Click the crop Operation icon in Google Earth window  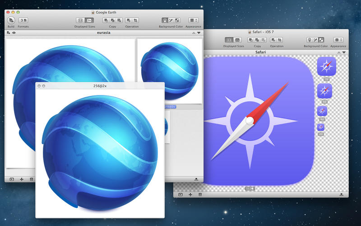click(x=135, y=20)
